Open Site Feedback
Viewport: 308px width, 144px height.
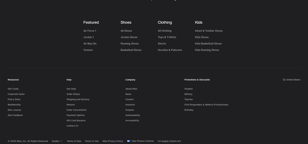click(15, 116)
